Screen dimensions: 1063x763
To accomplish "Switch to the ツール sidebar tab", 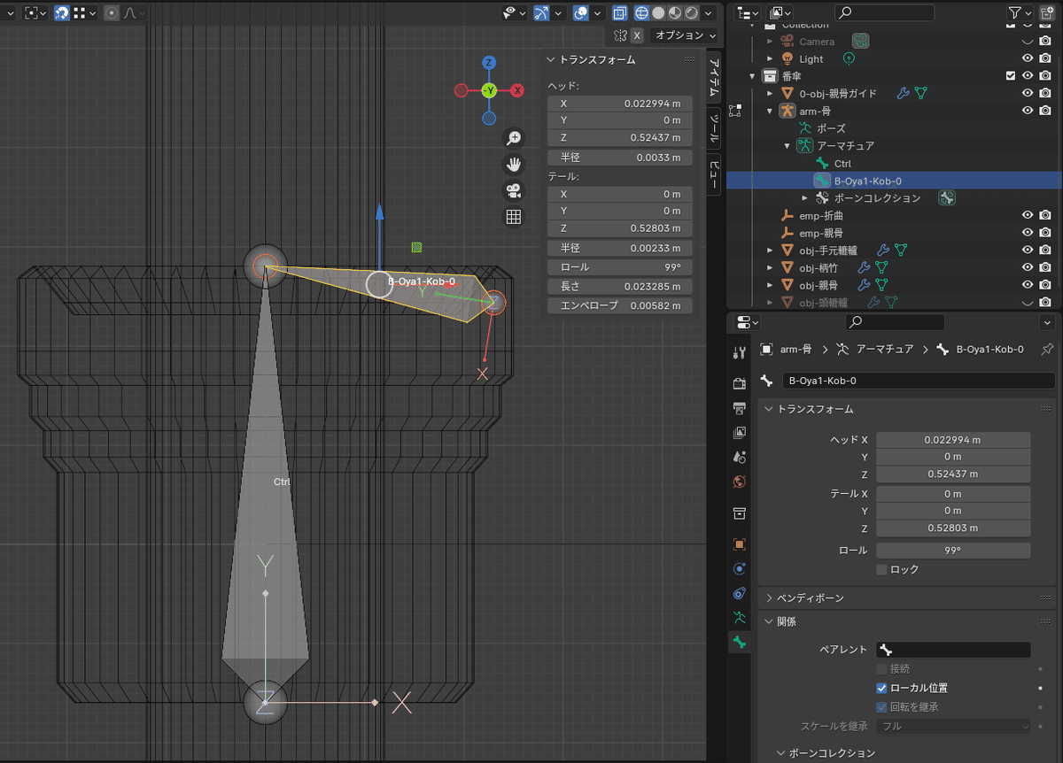I will point(714,129).
